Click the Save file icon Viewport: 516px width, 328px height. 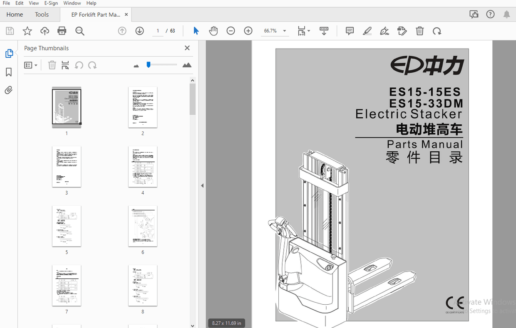click(10, 31)
